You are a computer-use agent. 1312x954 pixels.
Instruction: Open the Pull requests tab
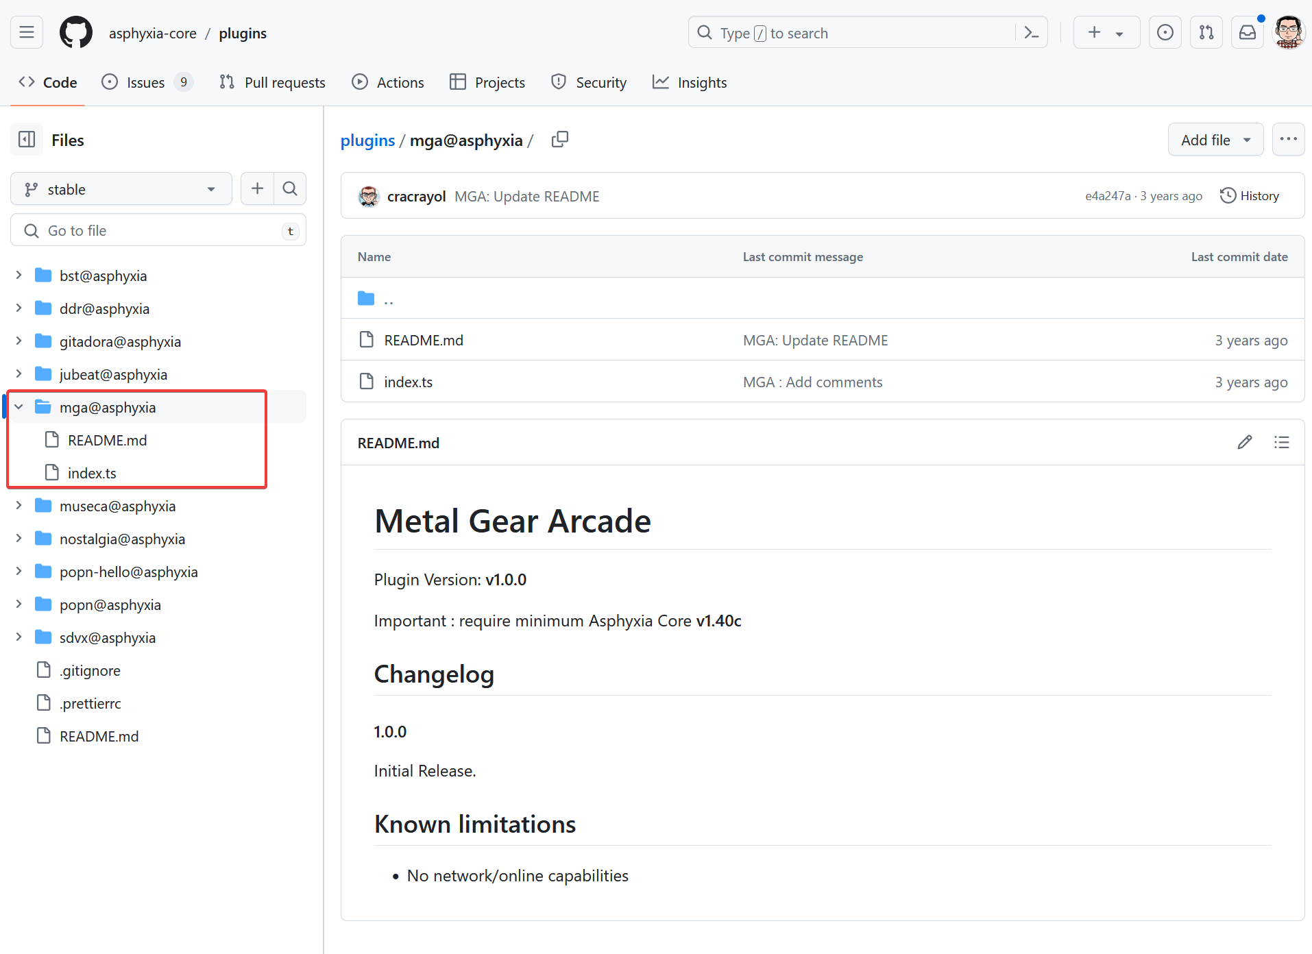[x=272, y=83]
